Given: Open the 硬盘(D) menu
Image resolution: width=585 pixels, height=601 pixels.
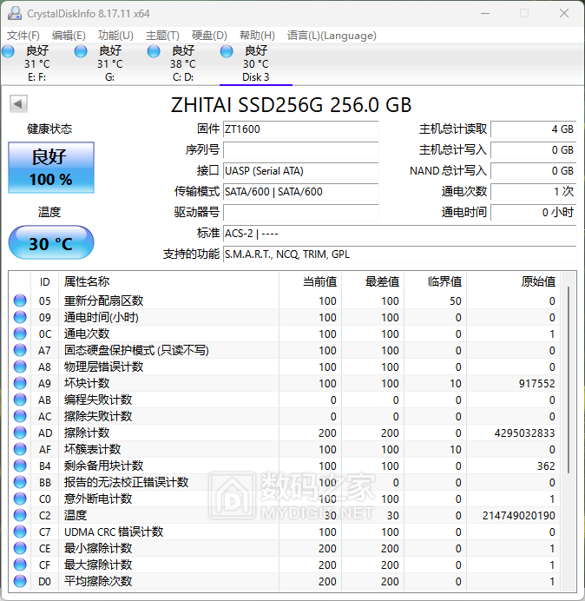Looking at the screenshot, I should coord(209,36).
